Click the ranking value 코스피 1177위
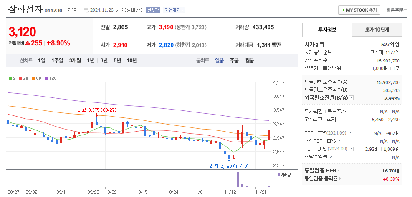The image size is (412, 197). click(385, 52)
